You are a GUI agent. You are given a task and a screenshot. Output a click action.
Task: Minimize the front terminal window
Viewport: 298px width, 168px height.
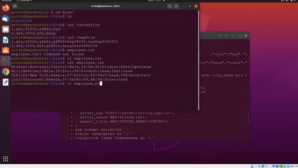tap(183, 6)
